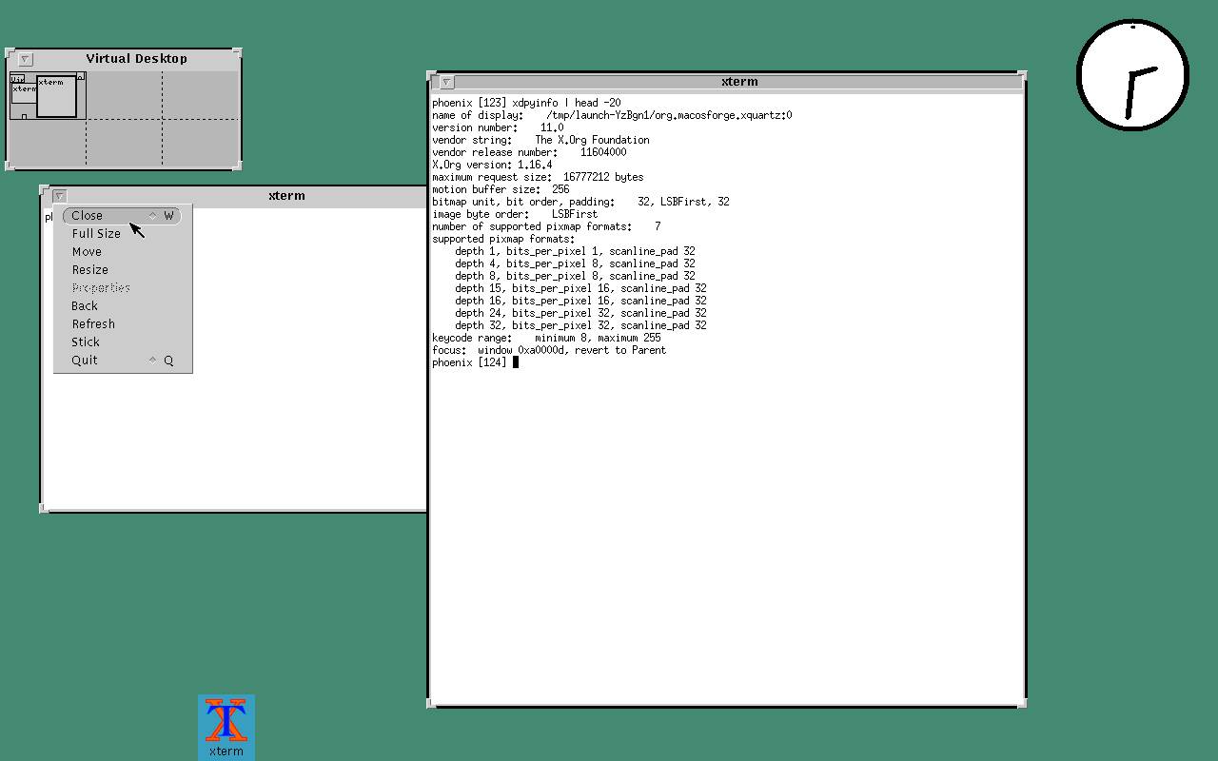Click bottom-right resize corner of Virtual Desktop
Viewport: 1218px width, 761px height.
coord(237,166)
